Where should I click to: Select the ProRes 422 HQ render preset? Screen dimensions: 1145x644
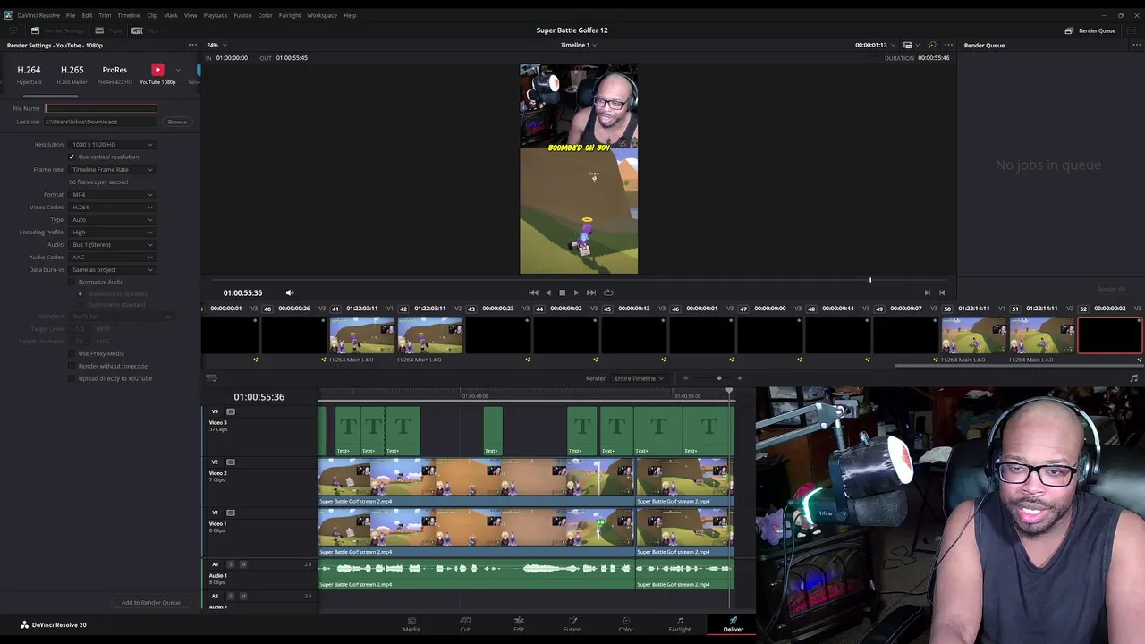pos(114,73)
